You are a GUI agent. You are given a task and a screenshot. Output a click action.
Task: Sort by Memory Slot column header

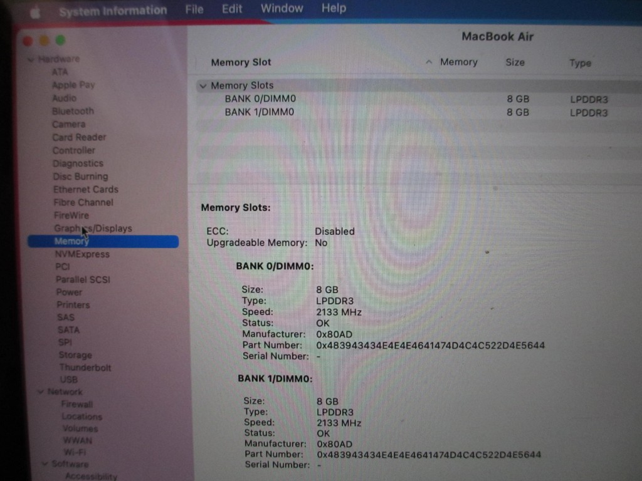pos(241,62)
